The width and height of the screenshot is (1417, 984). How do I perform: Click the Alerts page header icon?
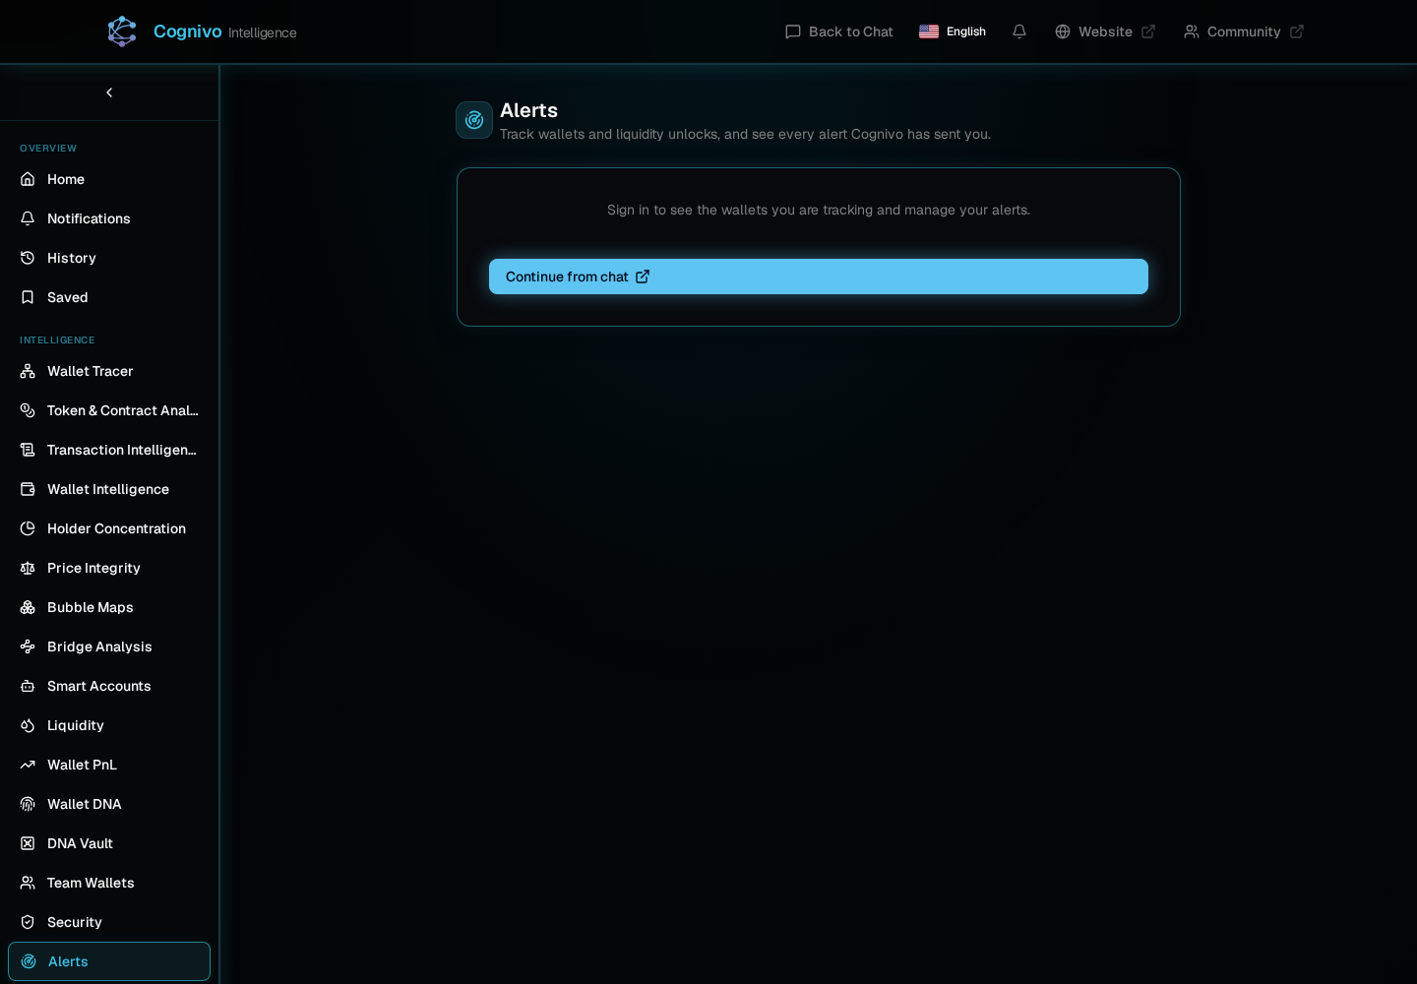pyautogui.click(x=474, y=120)
